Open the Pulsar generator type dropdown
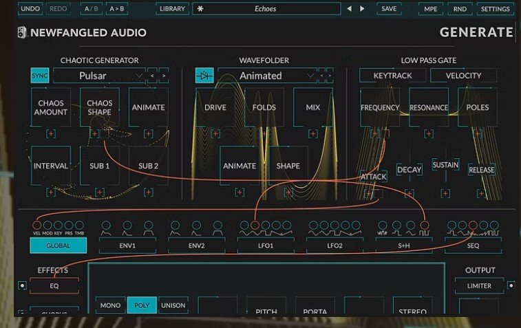Viewport: 521px width, 328px height. pos(99,76)
